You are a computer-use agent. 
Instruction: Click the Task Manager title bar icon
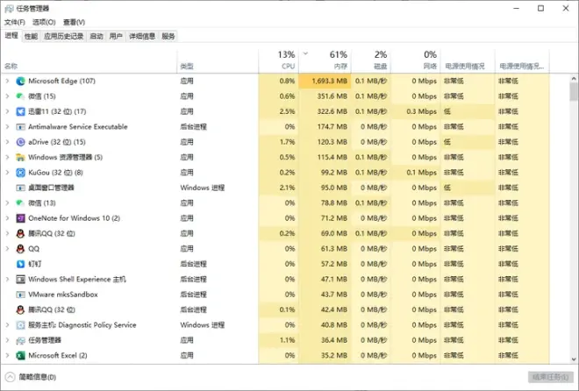pos(10,9)
